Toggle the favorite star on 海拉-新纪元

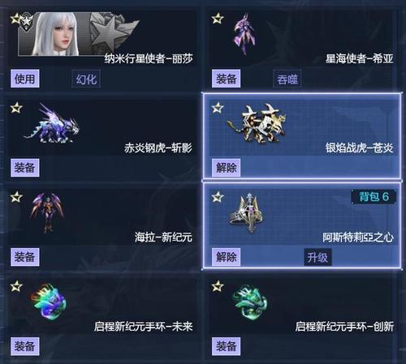coord(16,197)
